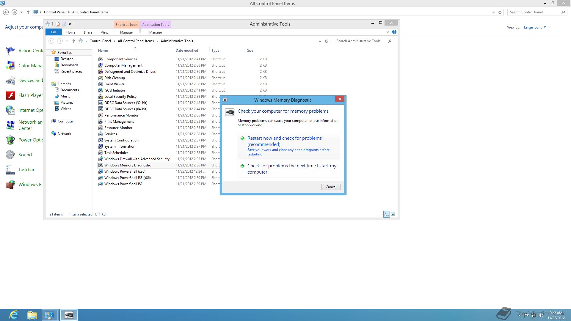This screenshot has height=321, width=571.
Task: Choose Restart now and check for problems
Action: 289,146
